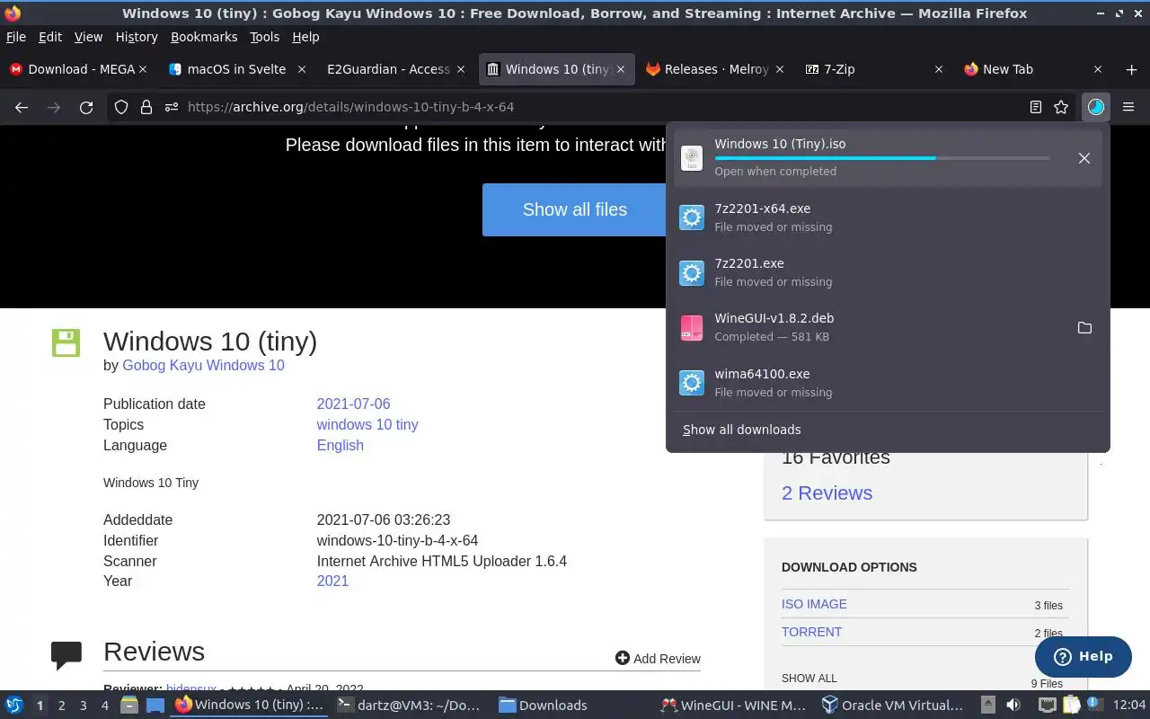Click the network tray icon
Viewport: 1150px width, 719px height.
click(x=1046, y=706)
